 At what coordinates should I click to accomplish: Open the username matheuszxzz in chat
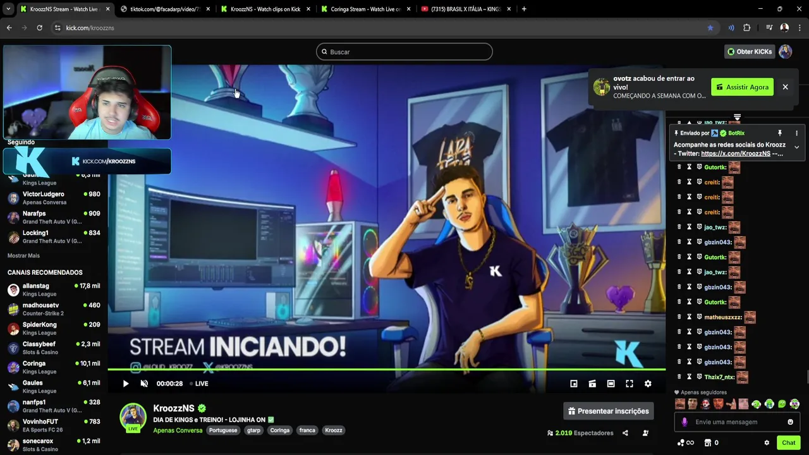pos(723,317)
